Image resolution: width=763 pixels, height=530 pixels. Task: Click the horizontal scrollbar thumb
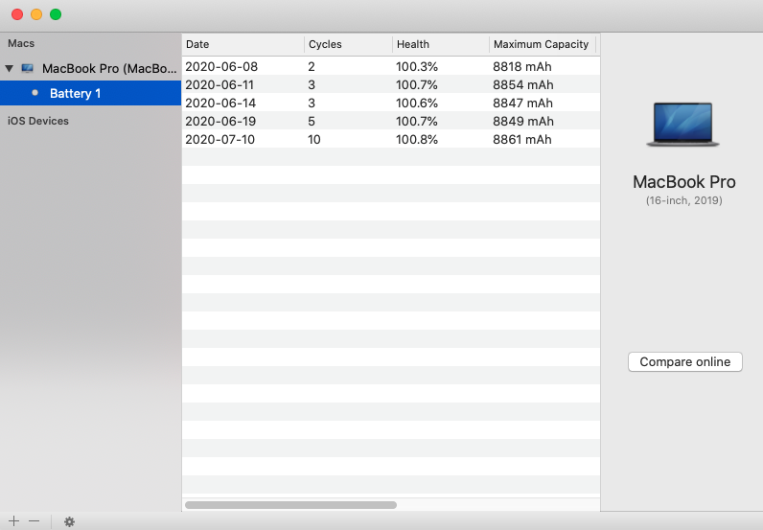click(290, 505)
